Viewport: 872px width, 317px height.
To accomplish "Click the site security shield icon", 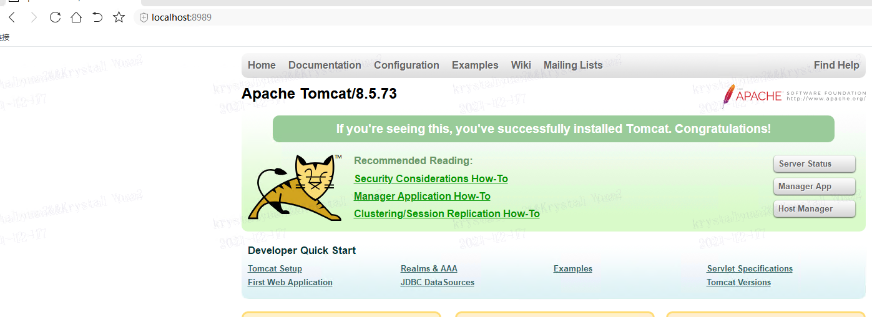I will pyautogui.click(x=144, y=17).
